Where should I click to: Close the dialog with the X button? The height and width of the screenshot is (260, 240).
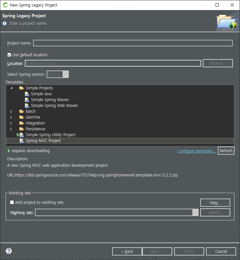[232, 5]
